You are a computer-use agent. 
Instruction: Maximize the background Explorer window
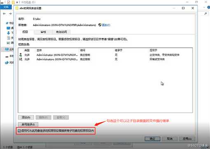(x=196, y=2)
